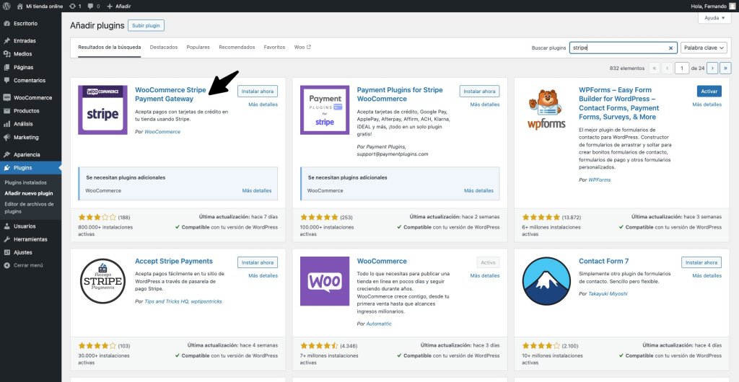This screenshot has width=739, height=382.
Task: Open Hola, Fernando account menu
Action: click(713, 6)
